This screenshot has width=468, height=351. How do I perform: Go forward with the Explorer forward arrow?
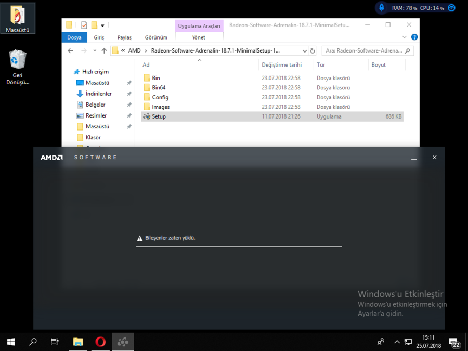tap(84, 51)
